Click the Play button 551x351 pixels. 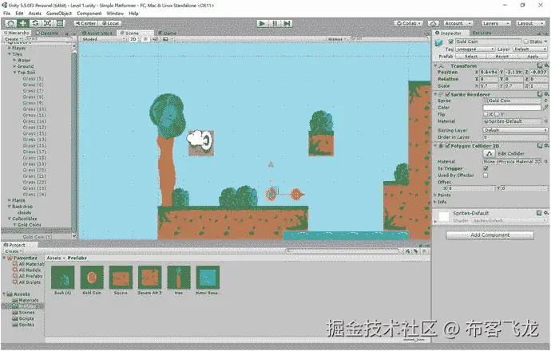[x=262, y=23]
